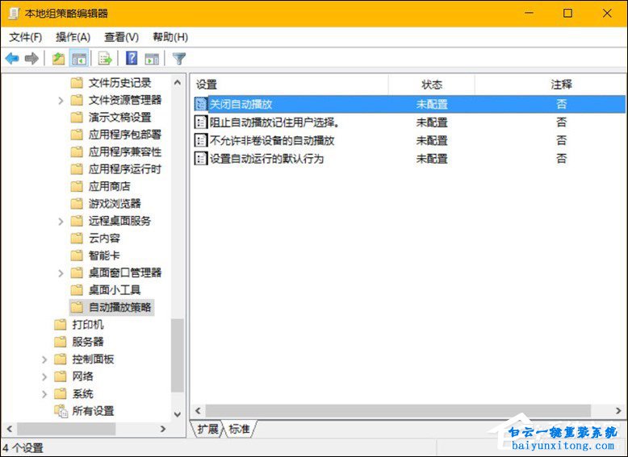Click the policy icon beside 设置自动运行的默认行为
Image resolution: width=628 pixels, height=457 pixels.
point(200,158)
